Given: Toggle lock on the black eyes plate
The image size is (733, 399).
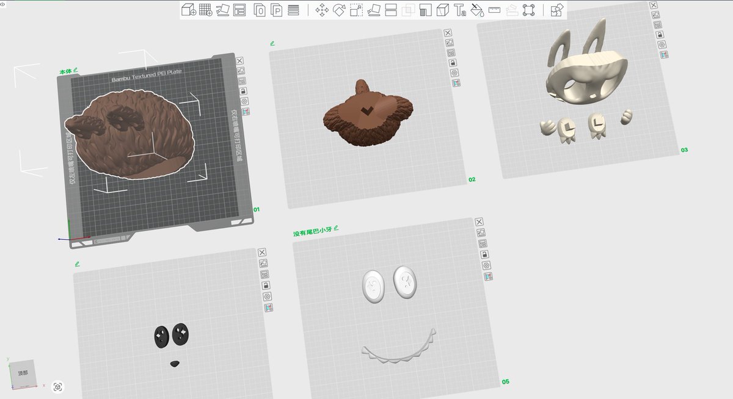Looking at the screenshot, I should pyautogui.click(x=266, y=285).
